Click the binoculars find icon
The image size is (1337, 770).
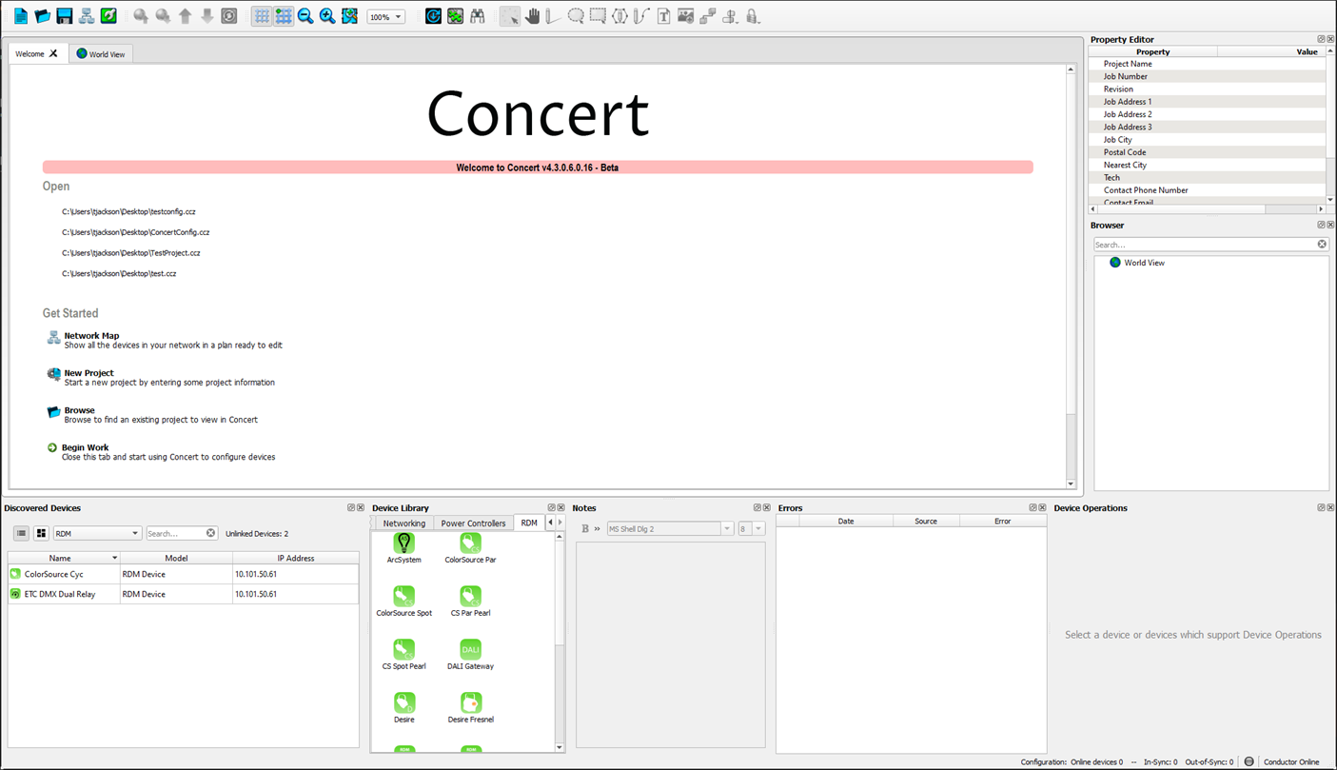pos(478,16)
